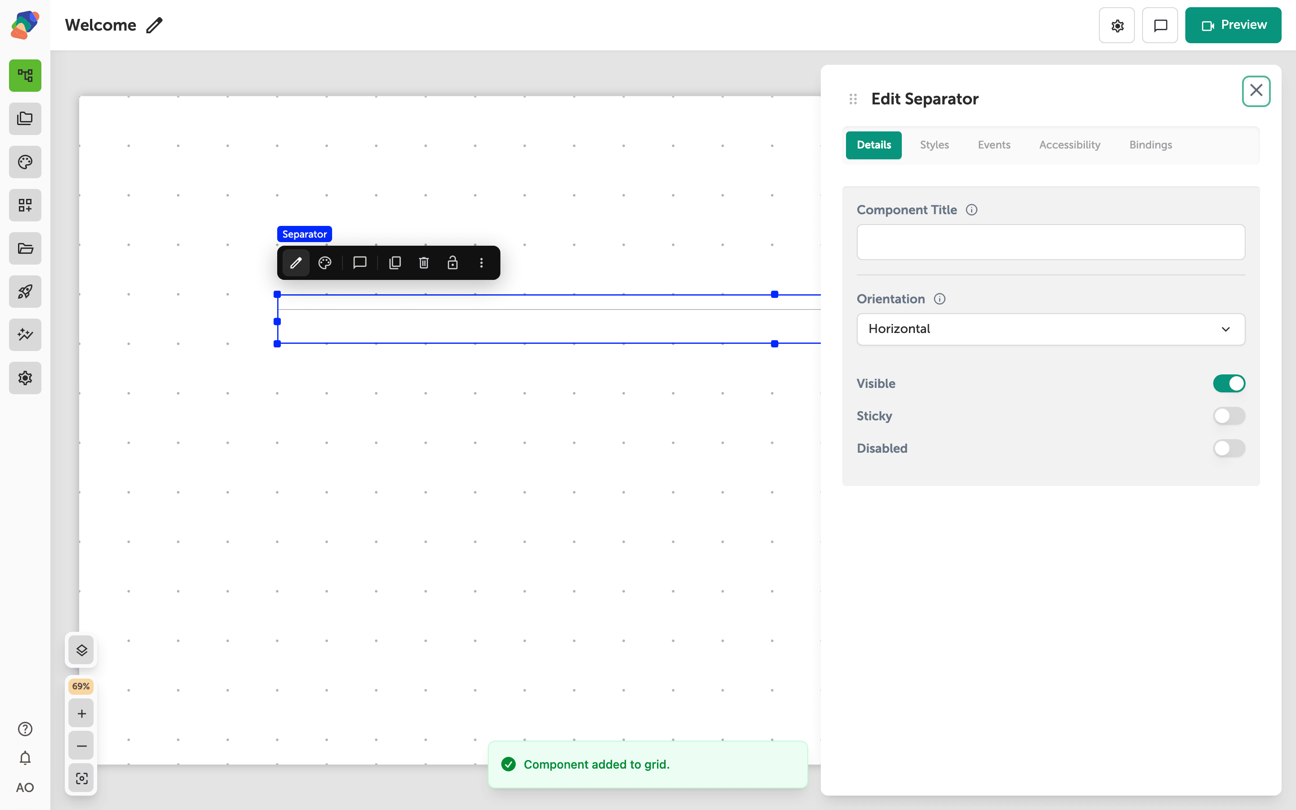Click the 69% zoom level badge

point(81,686)
